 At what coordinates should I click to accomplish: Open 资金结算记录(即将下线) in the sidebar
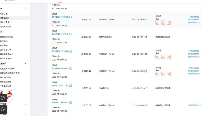[10, 73]
